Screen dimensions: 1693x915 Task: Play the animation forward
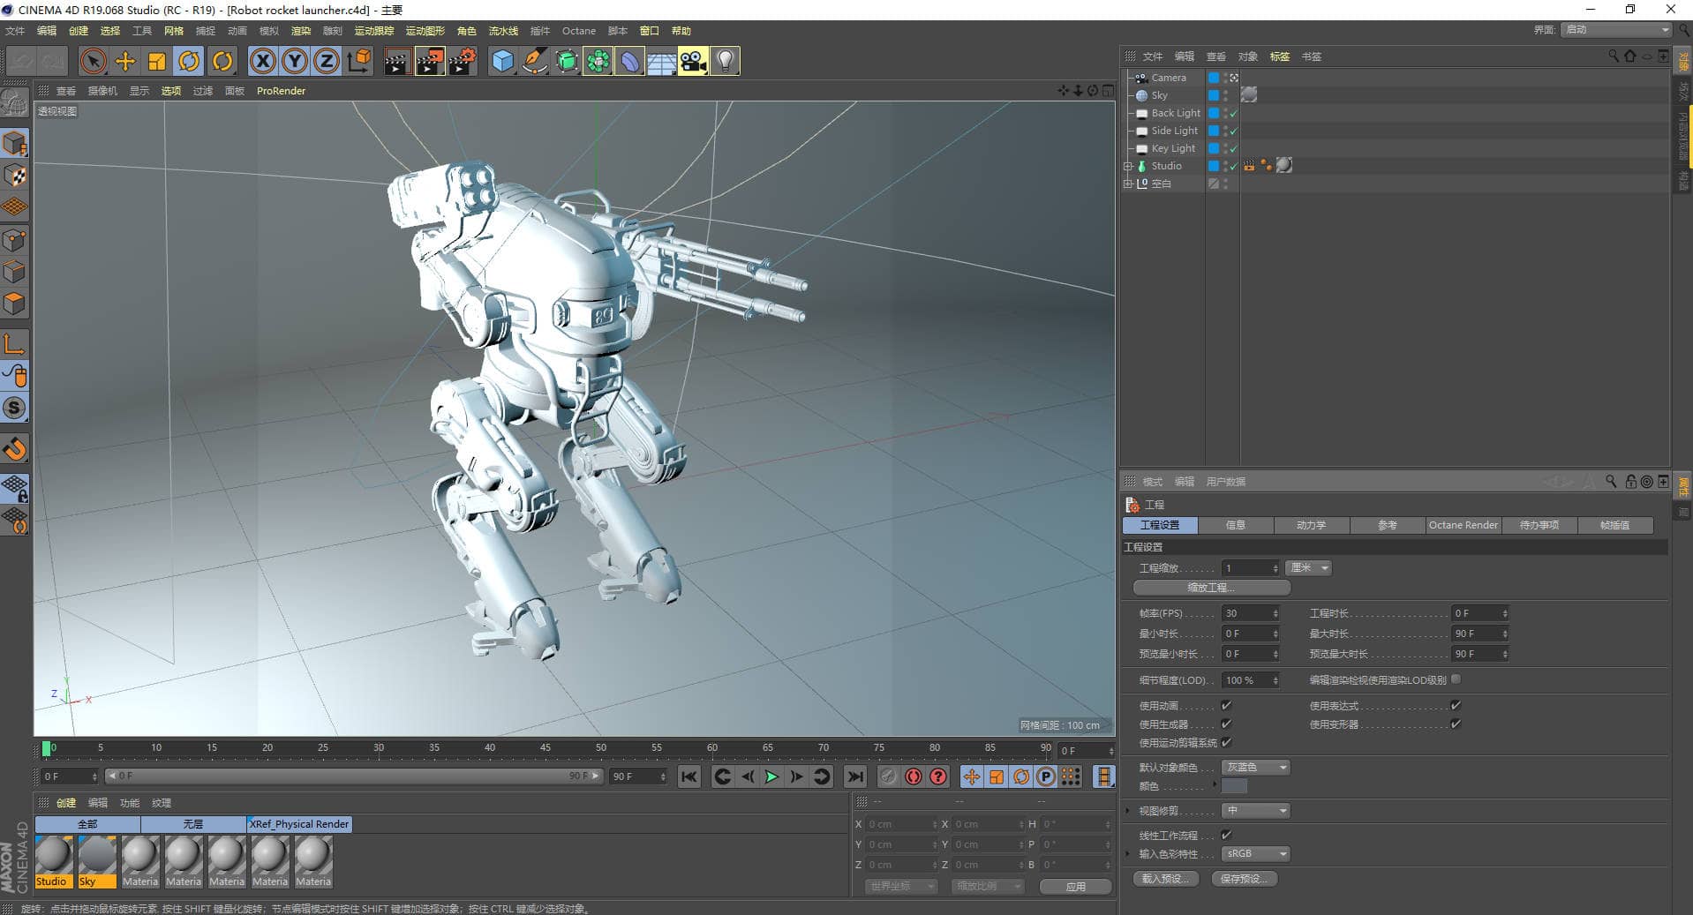pos(771,776)
